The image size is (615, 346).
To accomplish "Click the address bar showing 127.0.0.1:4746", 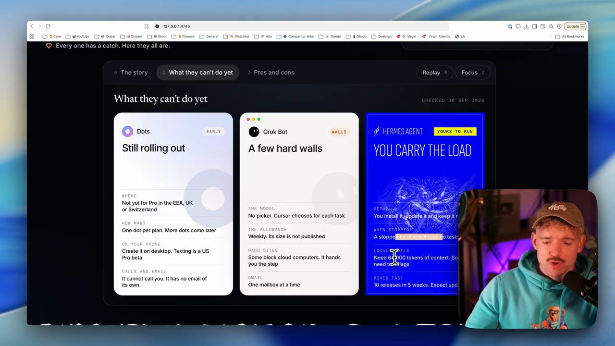I will (x=300, y=26).
